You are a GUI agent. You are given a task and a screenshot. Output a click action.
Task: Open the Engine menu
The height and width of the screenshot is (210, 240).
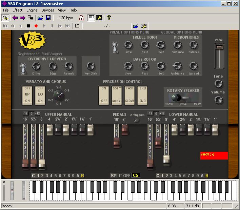pyautogui.click(x=32, y=10)
